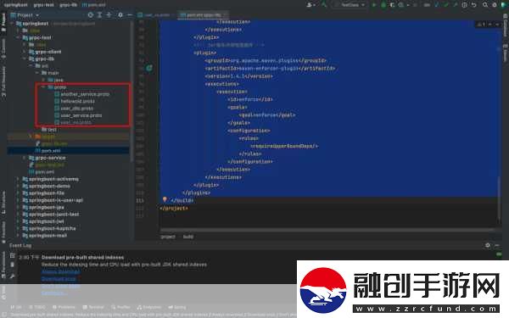Screen dimensions: 509x318
Task: Click the Debug bug icon in toolbar
Action: click(x=383, y=5)
